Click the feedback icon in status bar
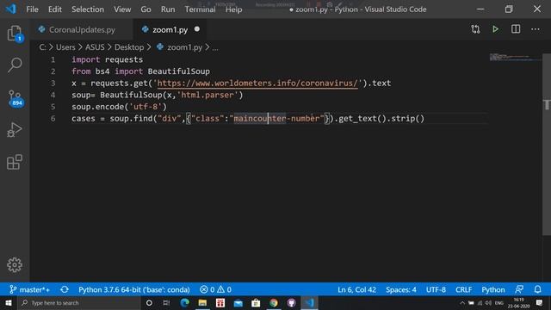Image resolution: width=551 pixels, height=310 pixels. (519, 289)
